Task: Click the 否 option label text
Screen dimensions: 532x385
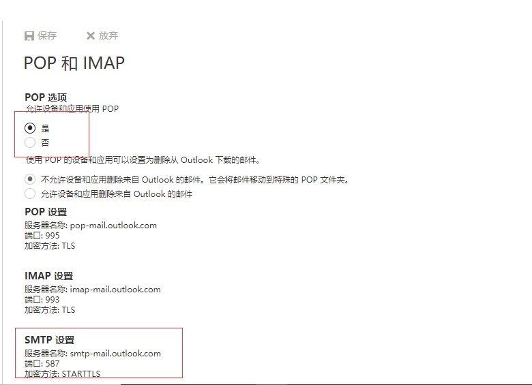Action: pyautogui.click(x=46, y=142)
